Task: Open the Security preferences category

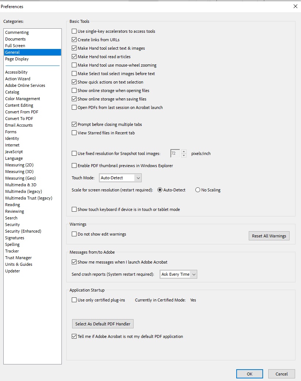Action: [12, 224]
